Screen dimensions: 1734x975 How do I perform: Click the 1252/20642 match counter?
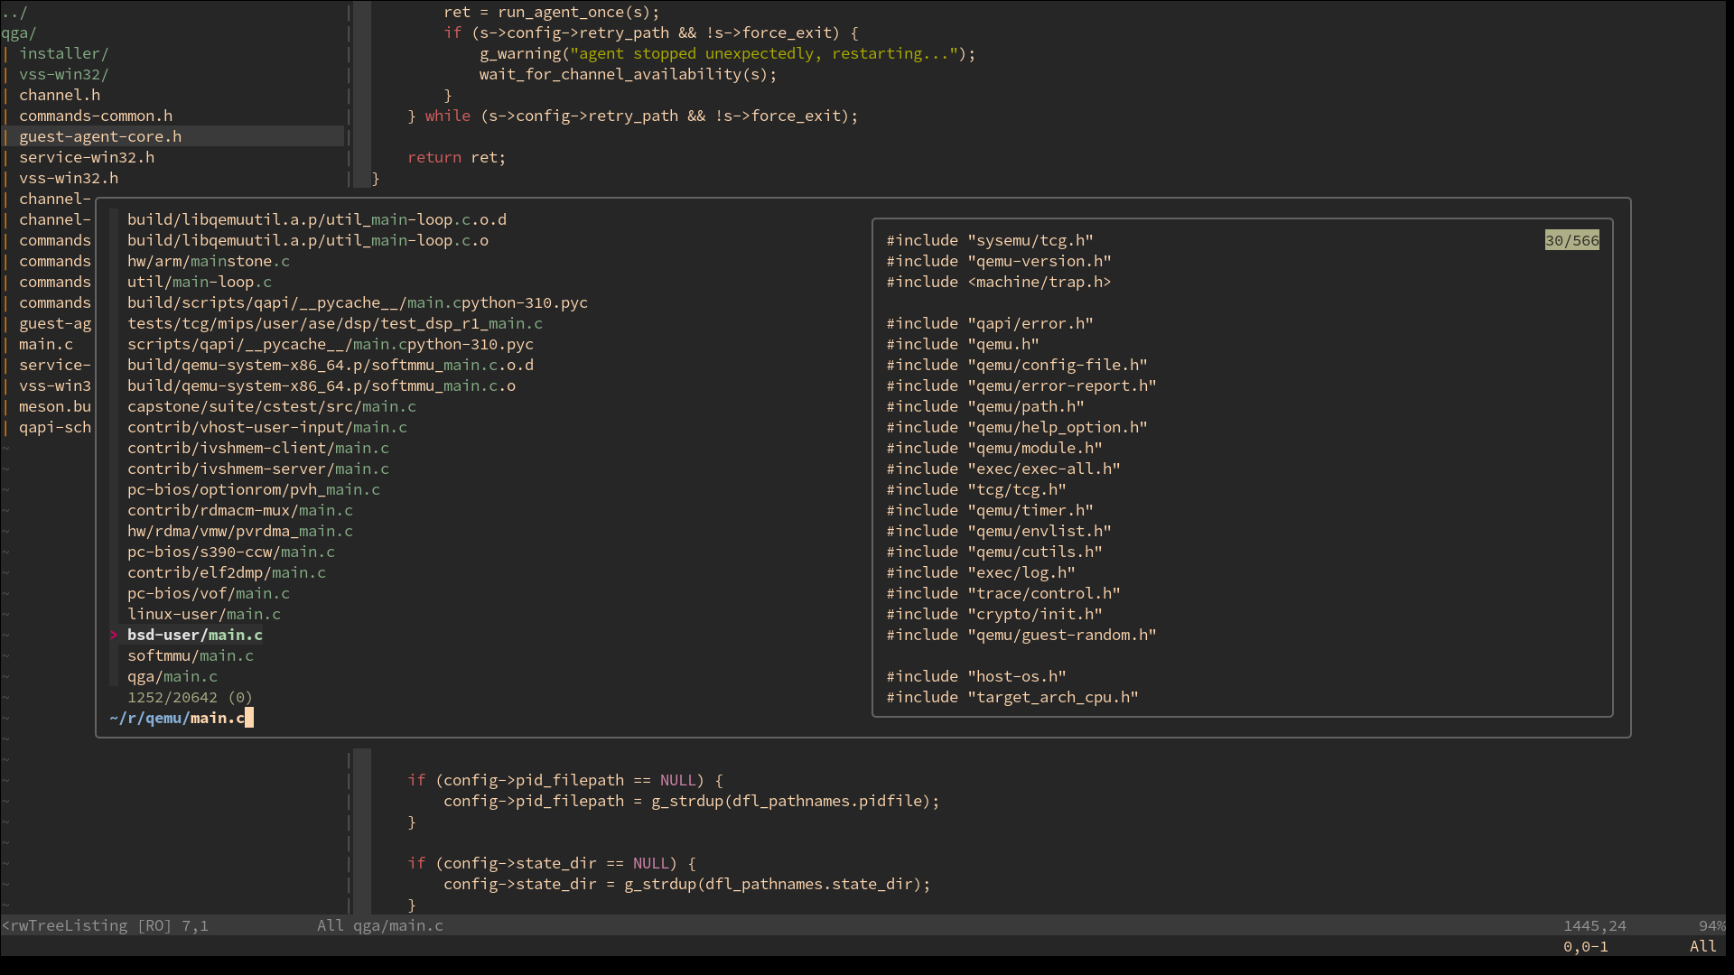[172, 698]
